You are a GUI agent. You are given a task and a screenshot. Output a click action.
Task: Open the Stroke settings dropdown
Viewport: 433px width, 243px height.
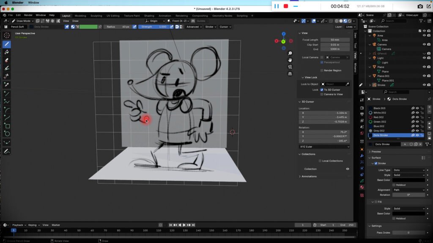[211, 27]
